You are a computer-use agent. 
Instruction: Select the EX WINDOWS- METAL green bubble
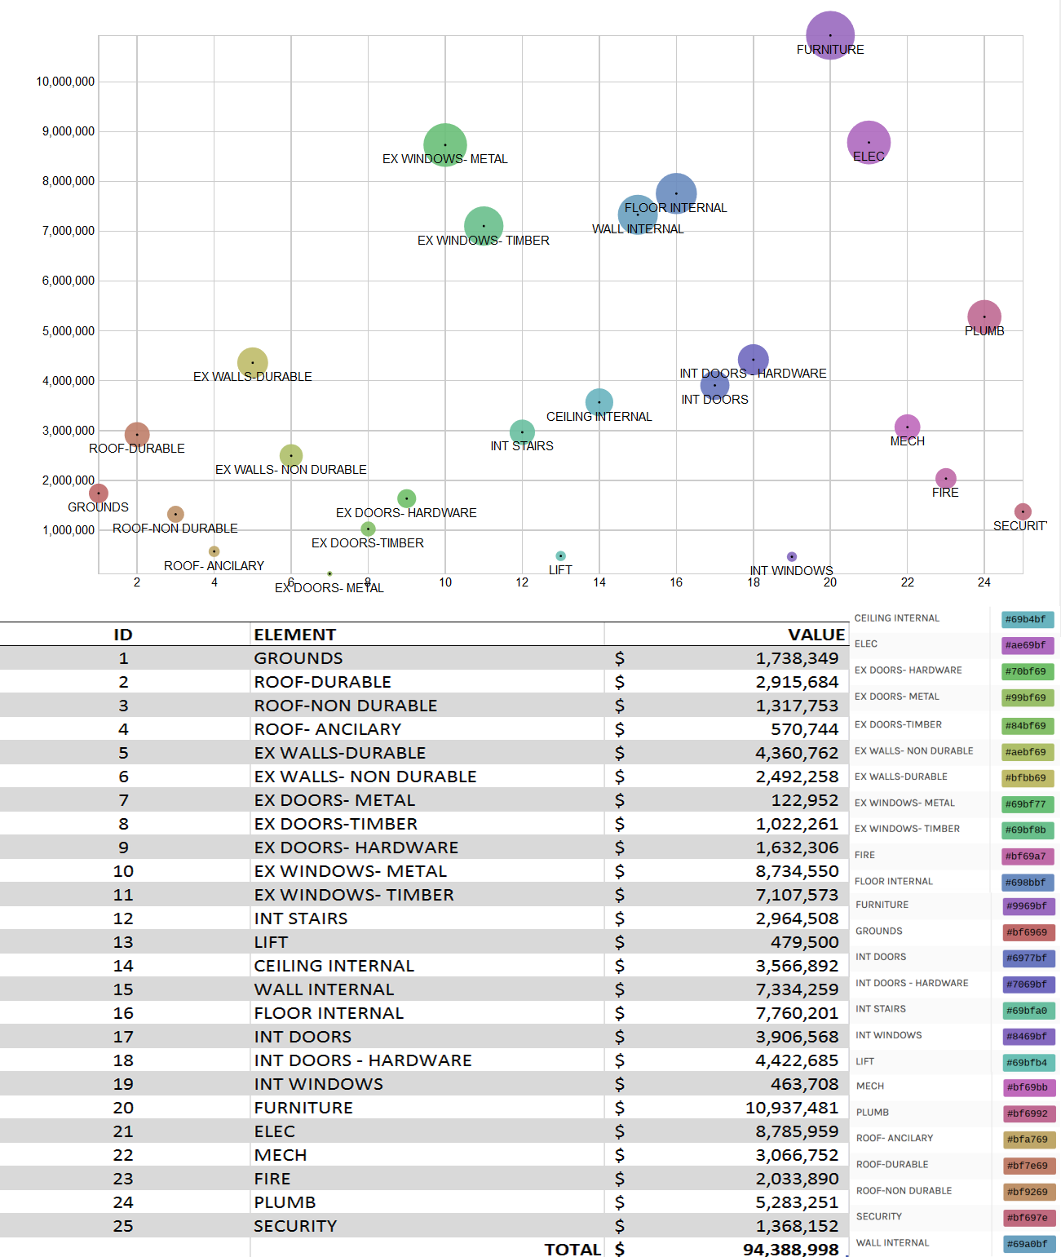tap(444, 144)
